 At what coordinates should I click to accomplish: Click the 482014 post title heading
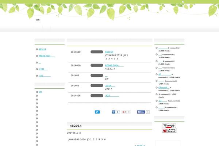[76, 126]
